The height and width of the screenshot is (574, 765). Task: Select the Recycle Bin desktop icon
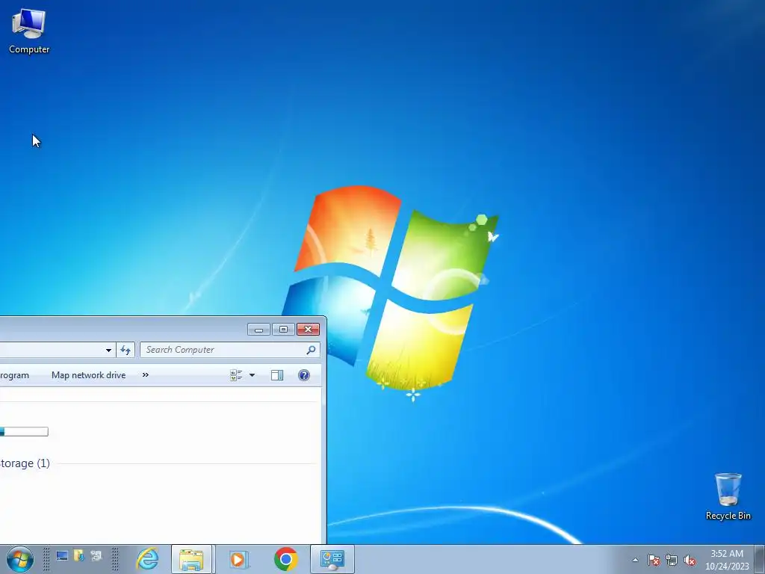click(x=728, y=496)
